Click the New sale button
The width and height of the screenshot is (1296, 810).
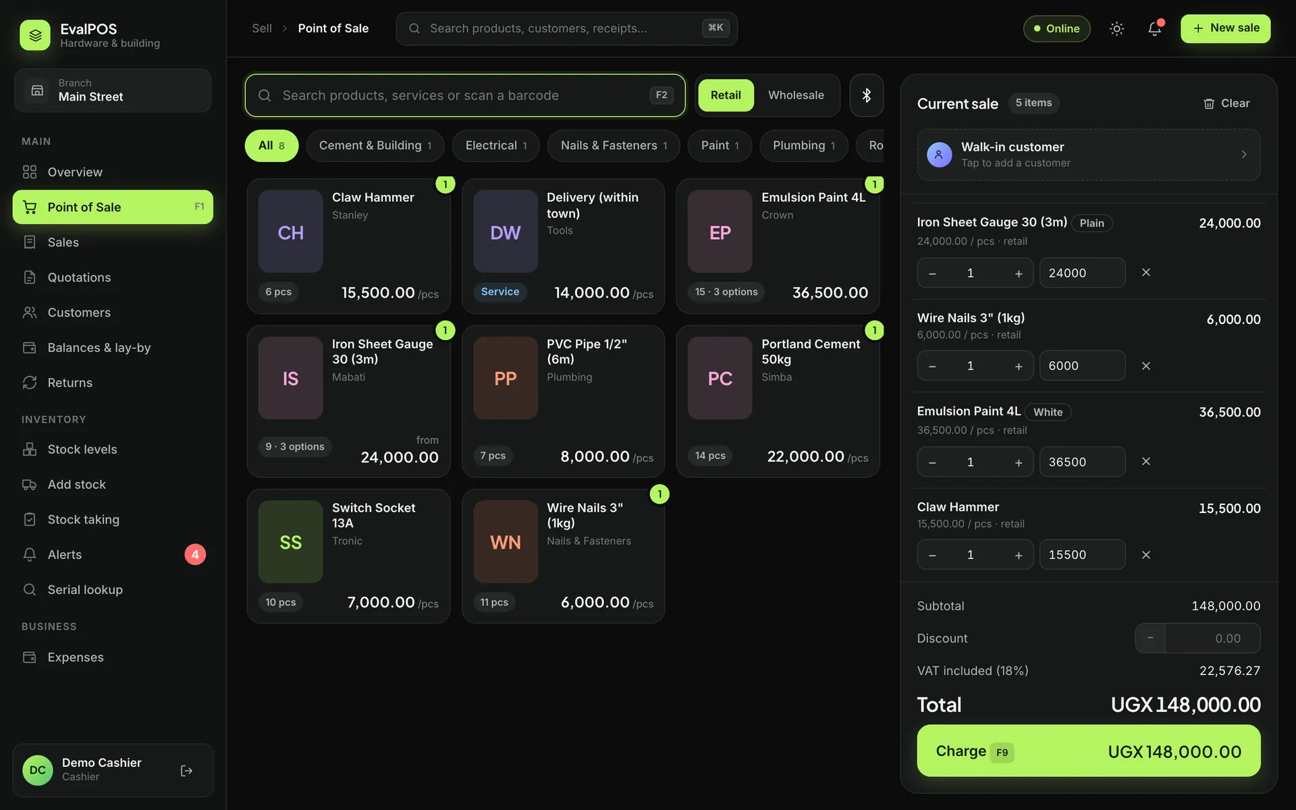click(x=1225, y=28)
